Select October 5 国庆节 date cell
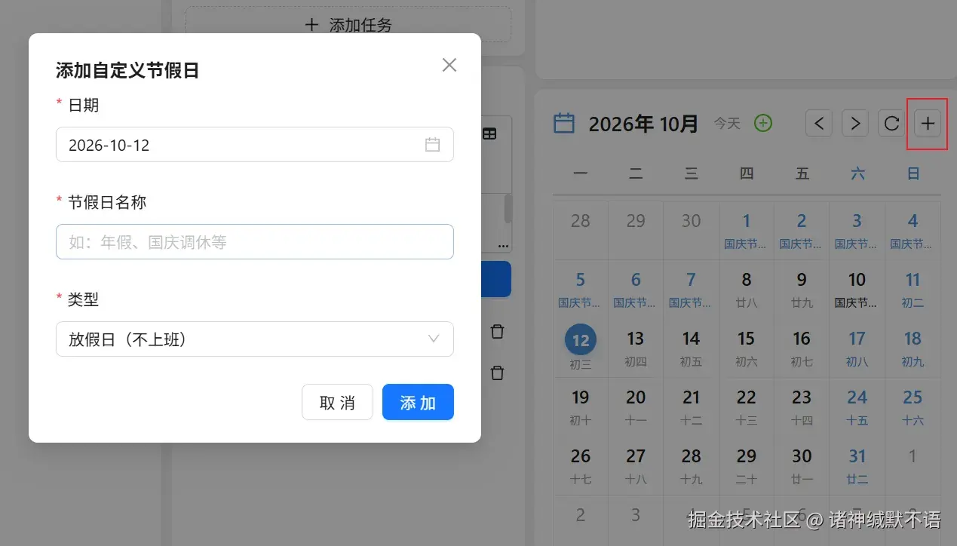Screen dimensions: 957x546 tap(581, 290)
